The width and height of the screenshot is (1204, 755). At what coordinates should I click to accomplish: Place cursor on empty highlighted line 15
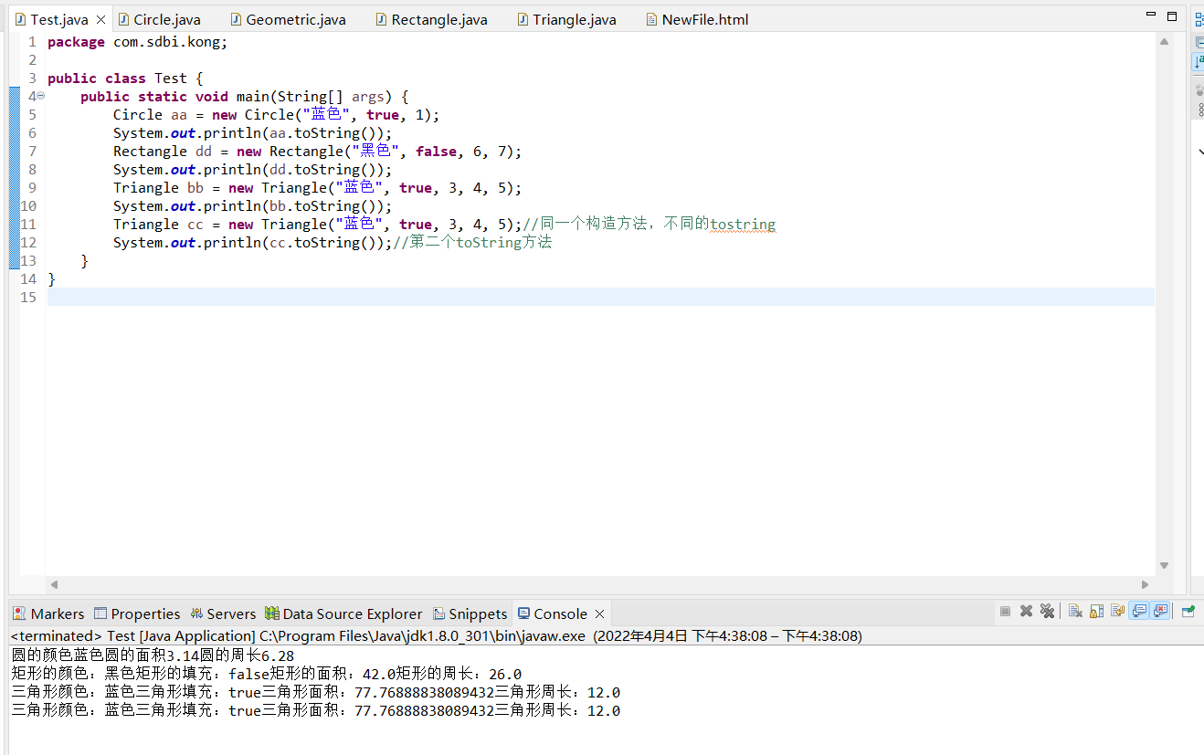tap(600, 297)
